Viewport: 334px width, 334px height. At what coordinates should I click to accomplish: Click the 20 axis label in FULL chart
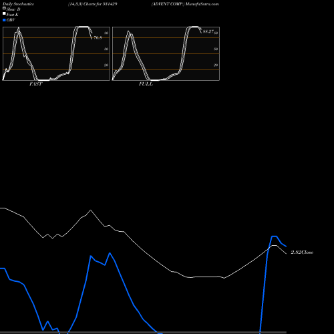coord(216,65)
